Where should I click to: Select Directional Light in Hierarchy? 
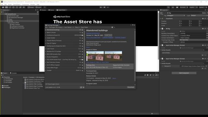(x=14, y=16)
